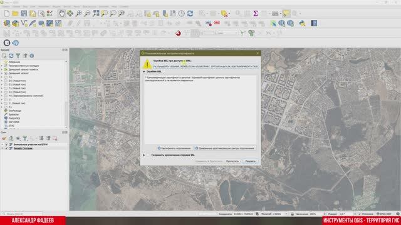Refresh the map canvas with the blue arrows icon

pos(190,14)
